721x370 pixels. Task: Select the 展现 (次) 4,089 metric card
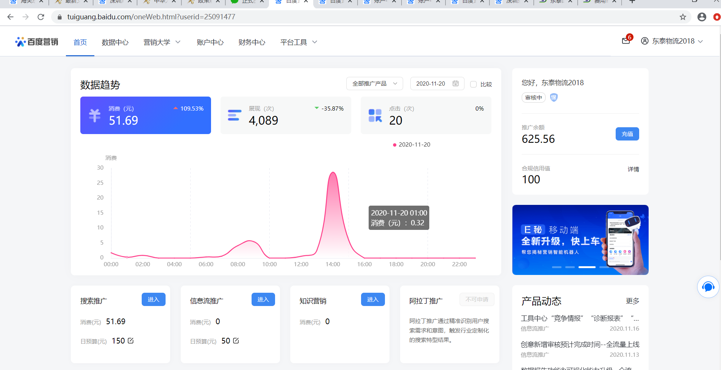click(286, 115)
